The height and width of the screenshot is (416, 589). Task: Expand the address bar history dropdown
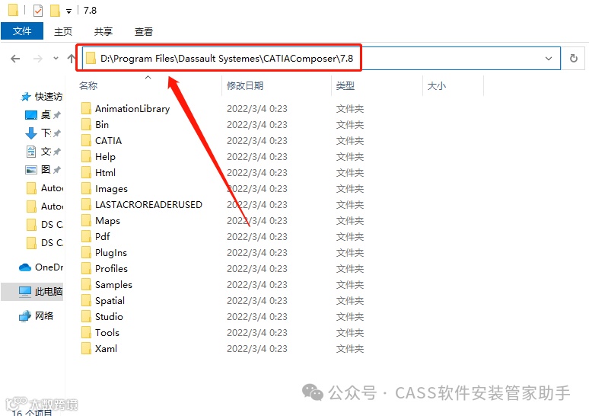click(x=549, y=59)
